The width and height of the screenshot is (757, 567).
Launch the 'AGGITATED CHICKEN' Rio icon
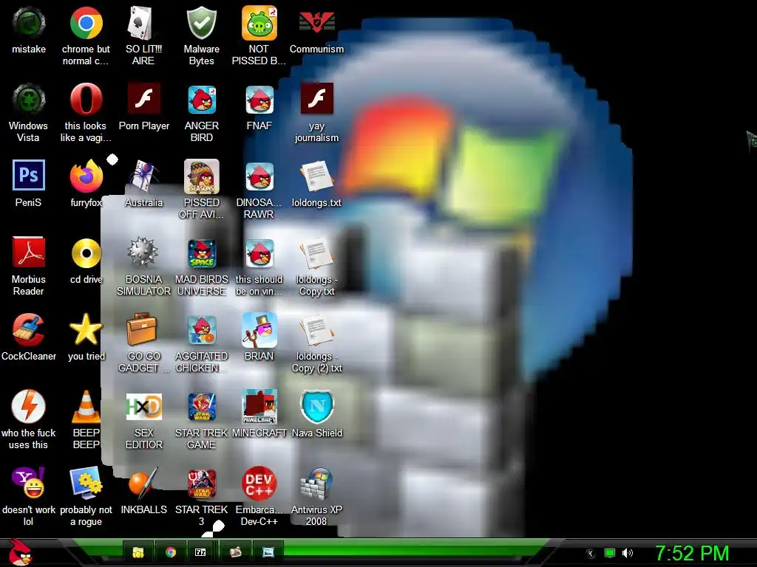tap(201, 330)
